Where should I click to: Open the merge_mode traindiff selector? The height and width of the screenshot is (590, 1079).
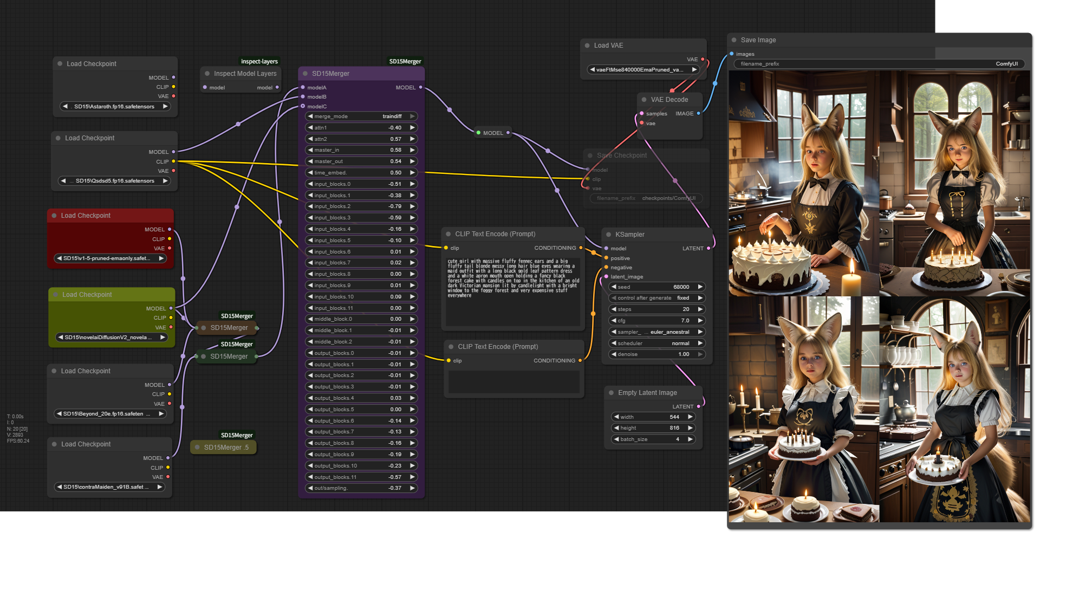361,116
